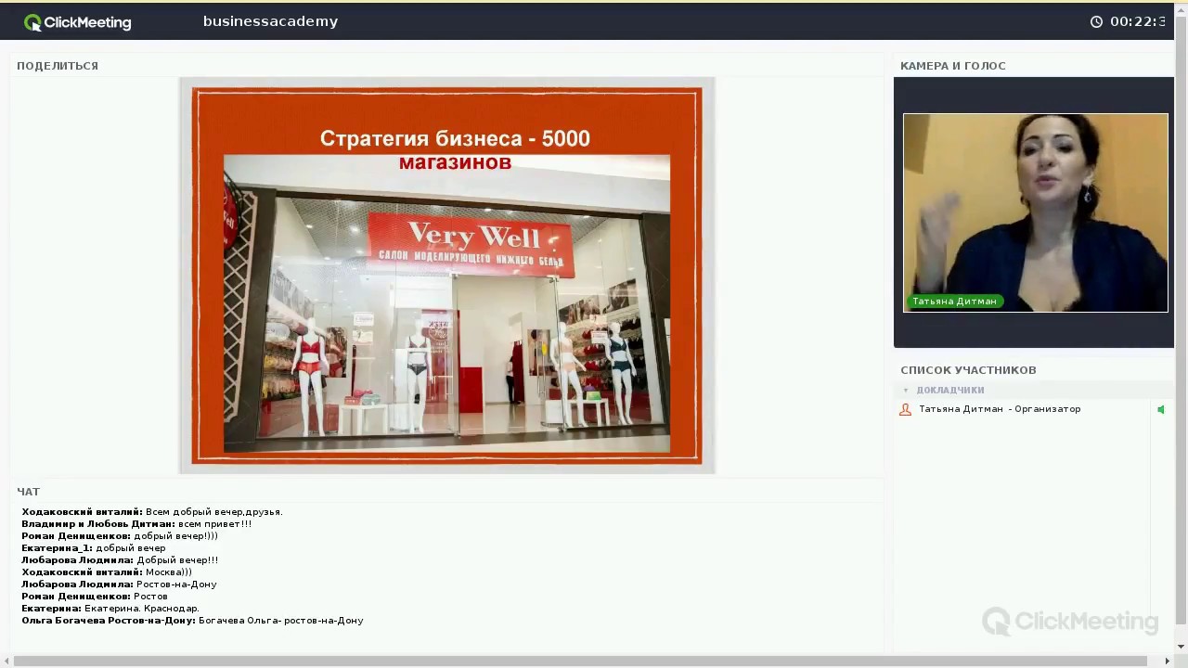This screenshot has height=668, width=1188.
Task: Click chat message from Ходаковский виталий greeting друзья
Action: (152, 512)
